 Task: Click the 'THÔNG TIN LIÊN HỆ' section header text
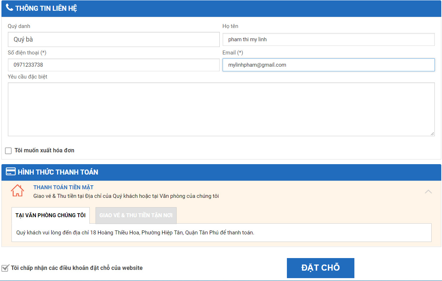point(46,8)
